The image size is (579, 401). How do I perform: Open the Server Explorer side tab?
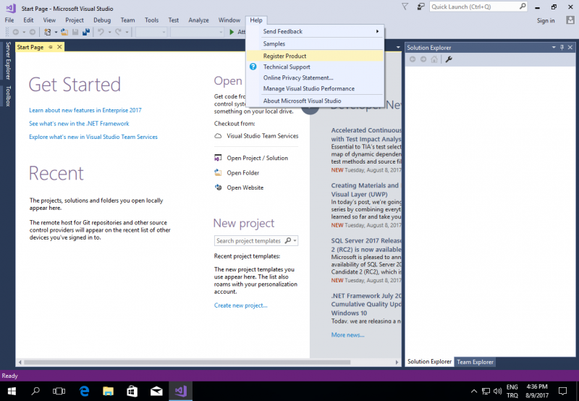(x=8, y=61)
